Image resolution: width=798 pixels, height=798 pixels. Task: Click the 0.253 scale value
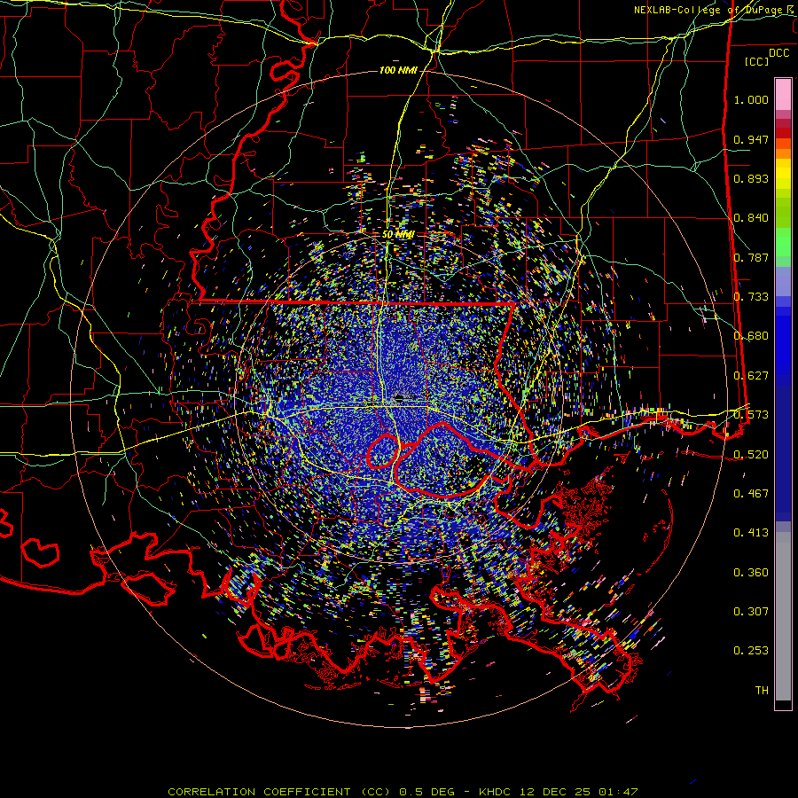tap(751, 651)
